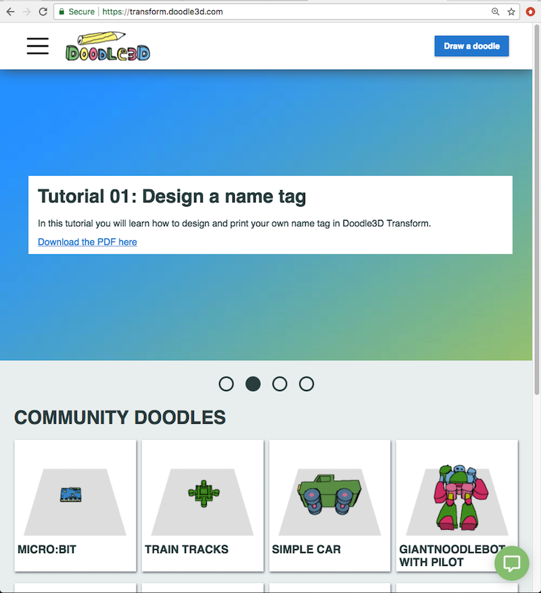Click the red browser extension icon
Screen dimensions: 541x593
click(530, 12)
